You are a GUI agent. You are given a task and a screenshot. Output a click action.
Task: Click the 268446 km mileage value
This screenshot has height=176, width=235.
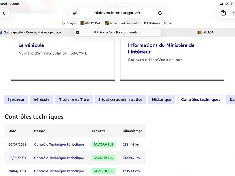[x=131, y=145]
